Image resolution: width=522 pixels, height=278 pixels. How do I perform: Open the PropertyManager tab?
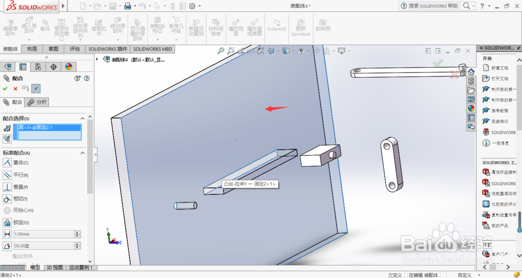point(22,67)
